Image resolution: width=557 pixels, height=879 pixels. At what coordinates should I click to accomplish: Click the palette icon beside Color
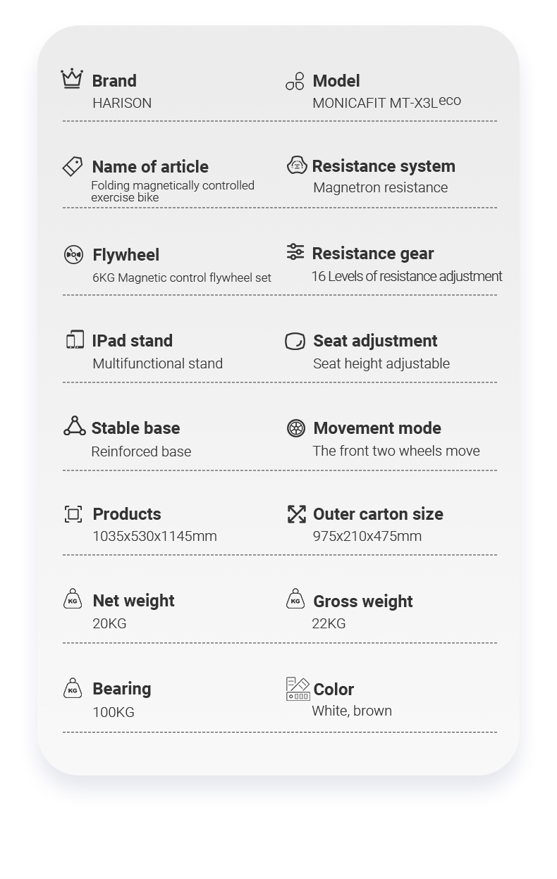click(x=298, y=689)
